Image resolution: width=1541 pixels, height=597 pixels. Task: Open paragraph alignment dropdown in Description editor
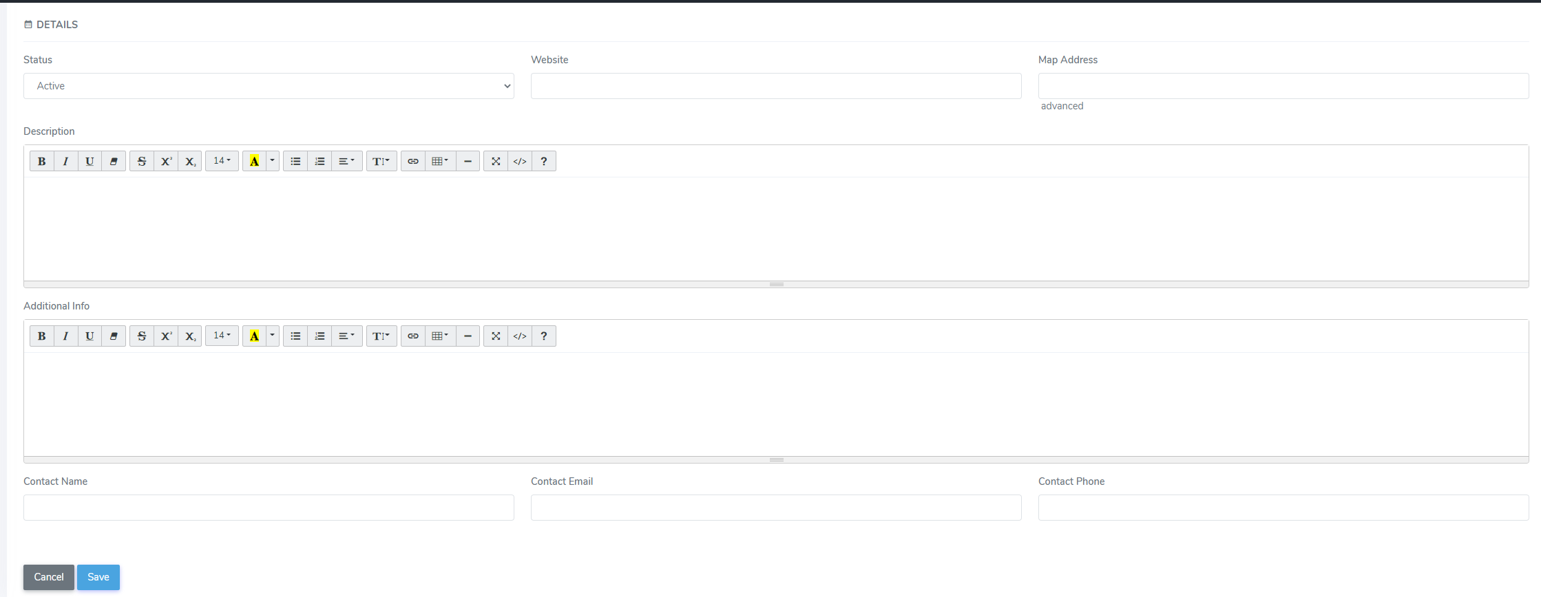pyautogui.click(x=347, y=161)
